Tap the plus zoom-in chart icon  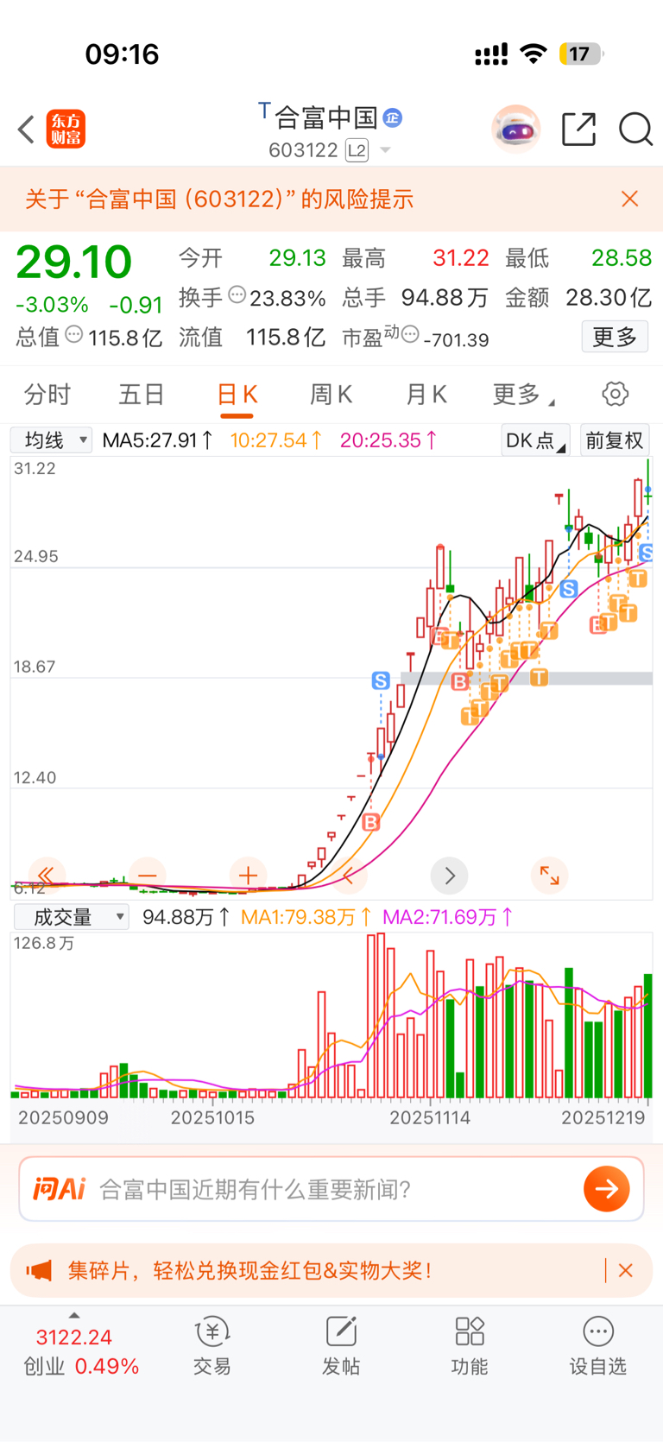pyautogui.click(x=248, y=876)
